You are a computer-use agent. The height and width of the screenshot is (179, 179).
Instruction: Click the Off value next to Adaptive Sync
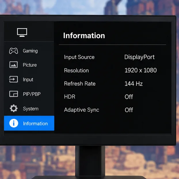tap(129, 110)
